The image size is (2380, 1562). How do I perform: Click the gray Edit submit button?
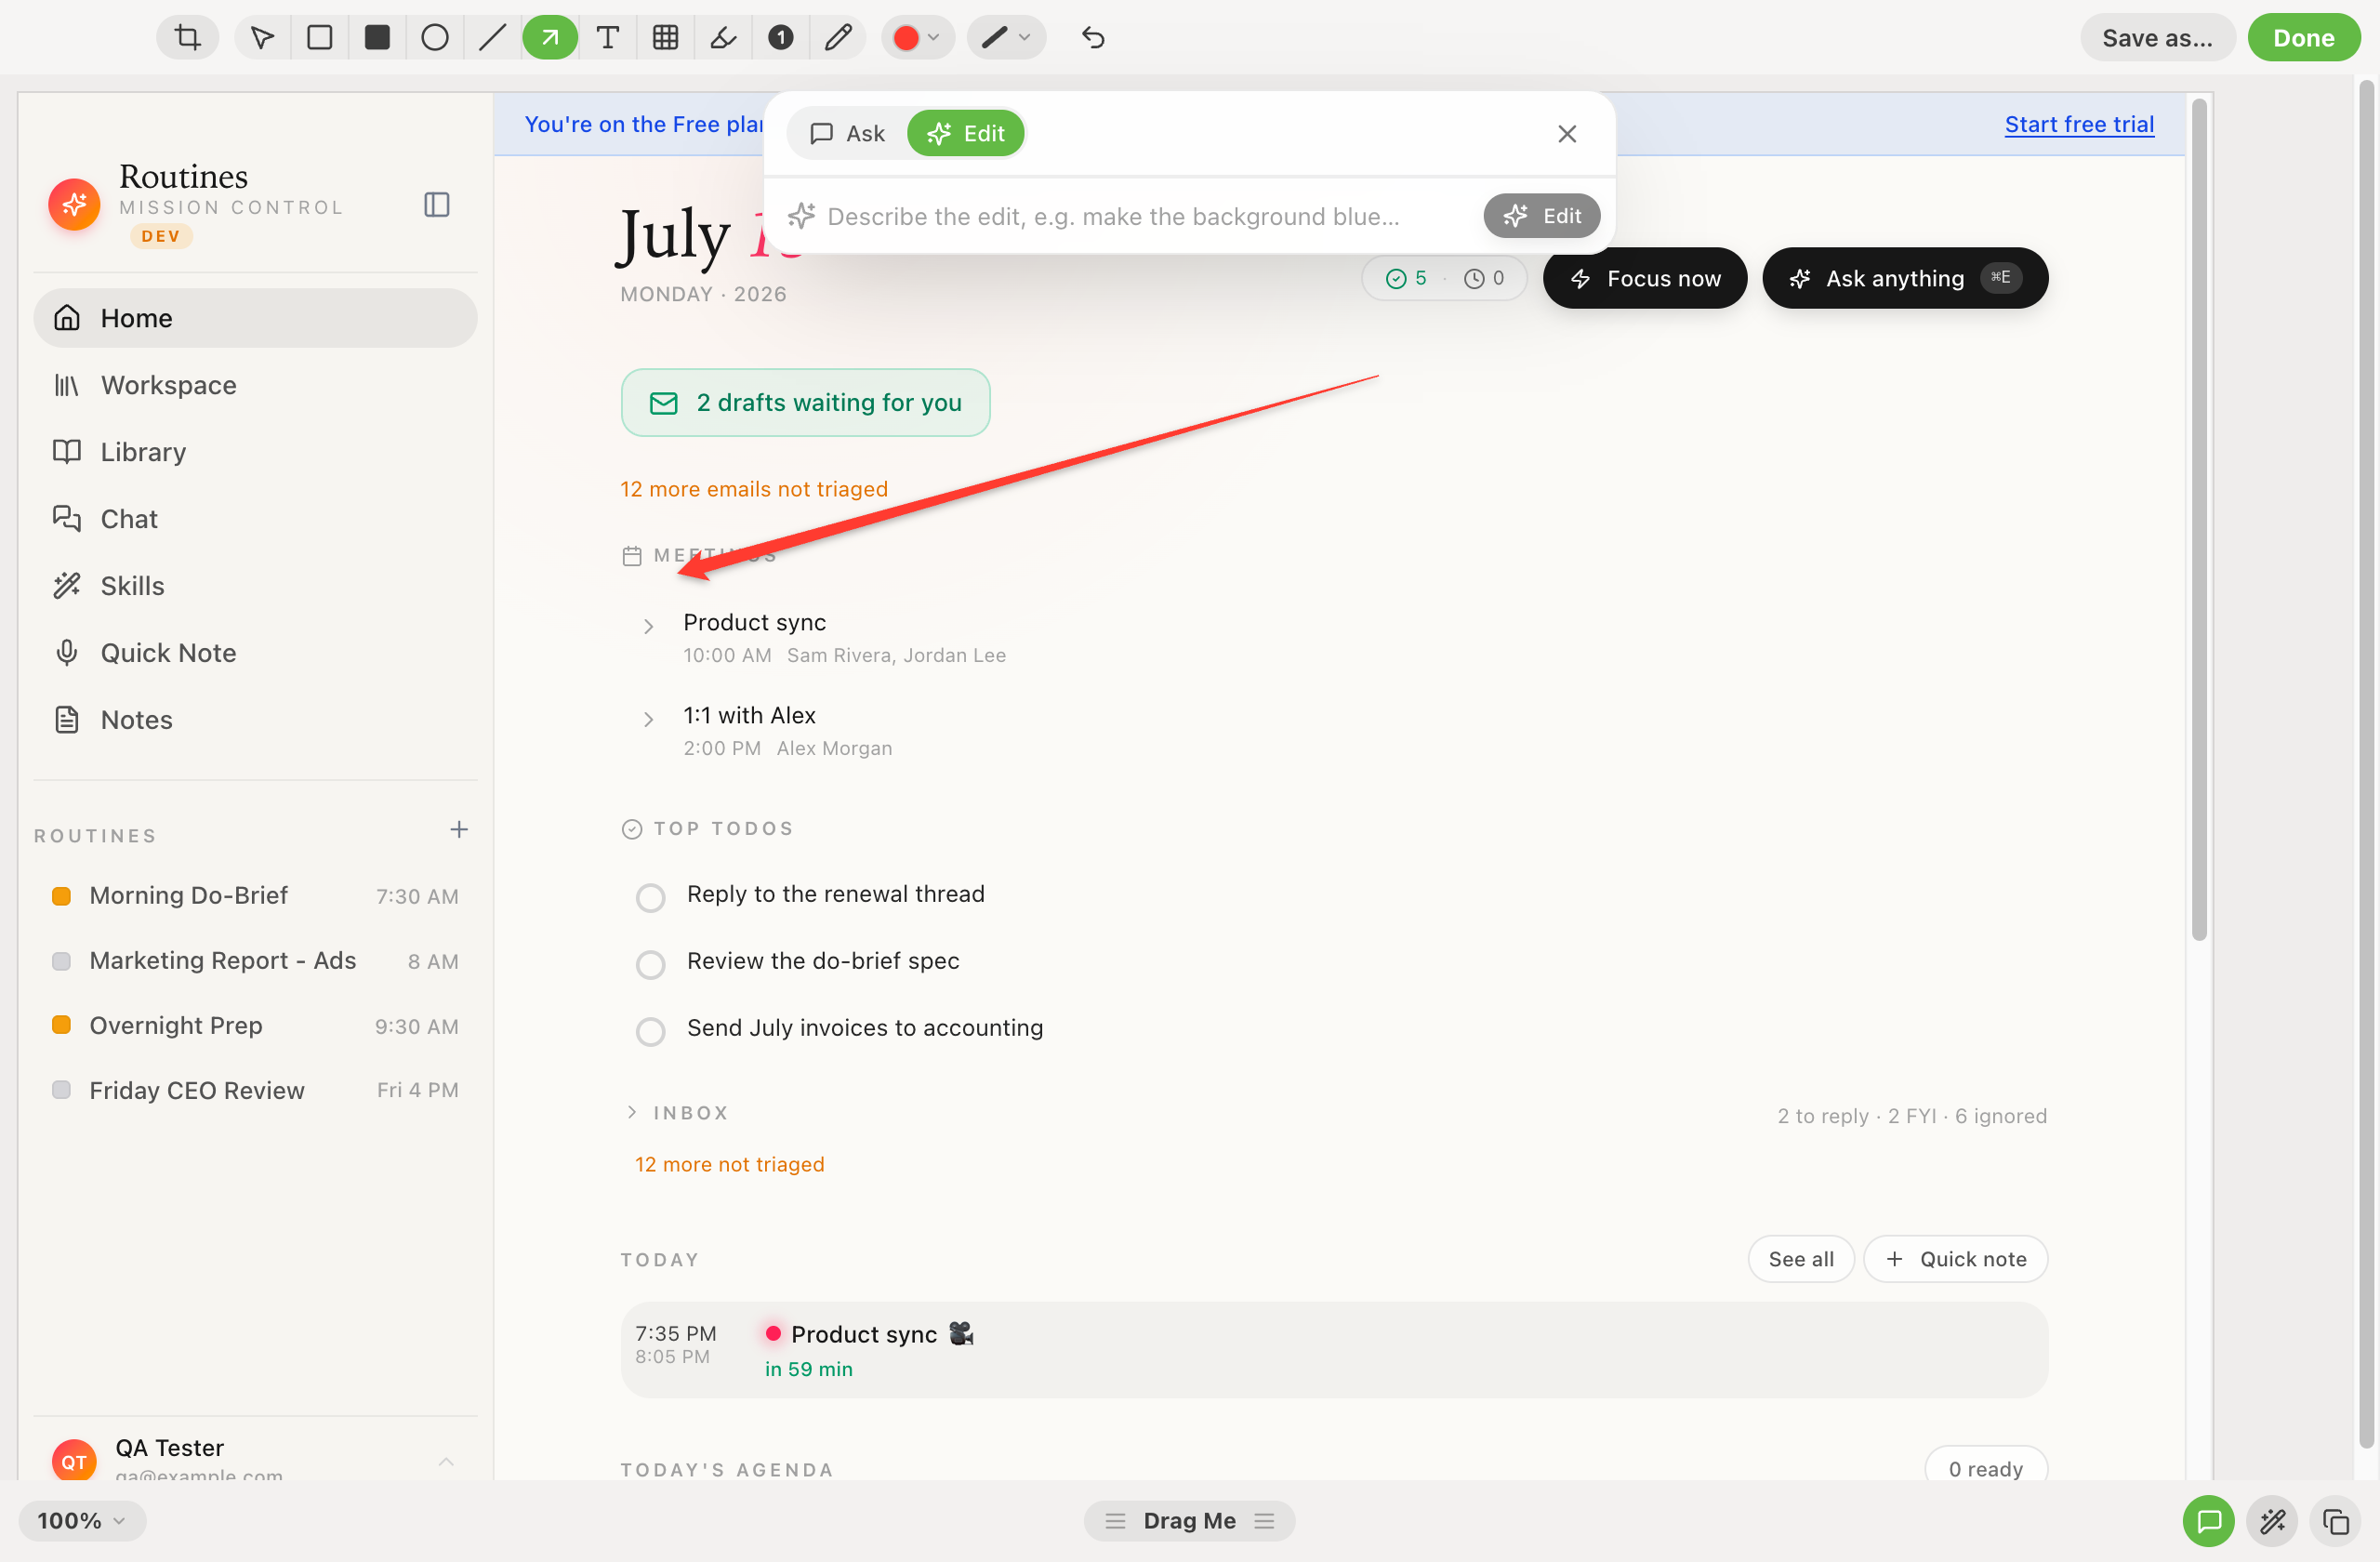coord(1541,216)
